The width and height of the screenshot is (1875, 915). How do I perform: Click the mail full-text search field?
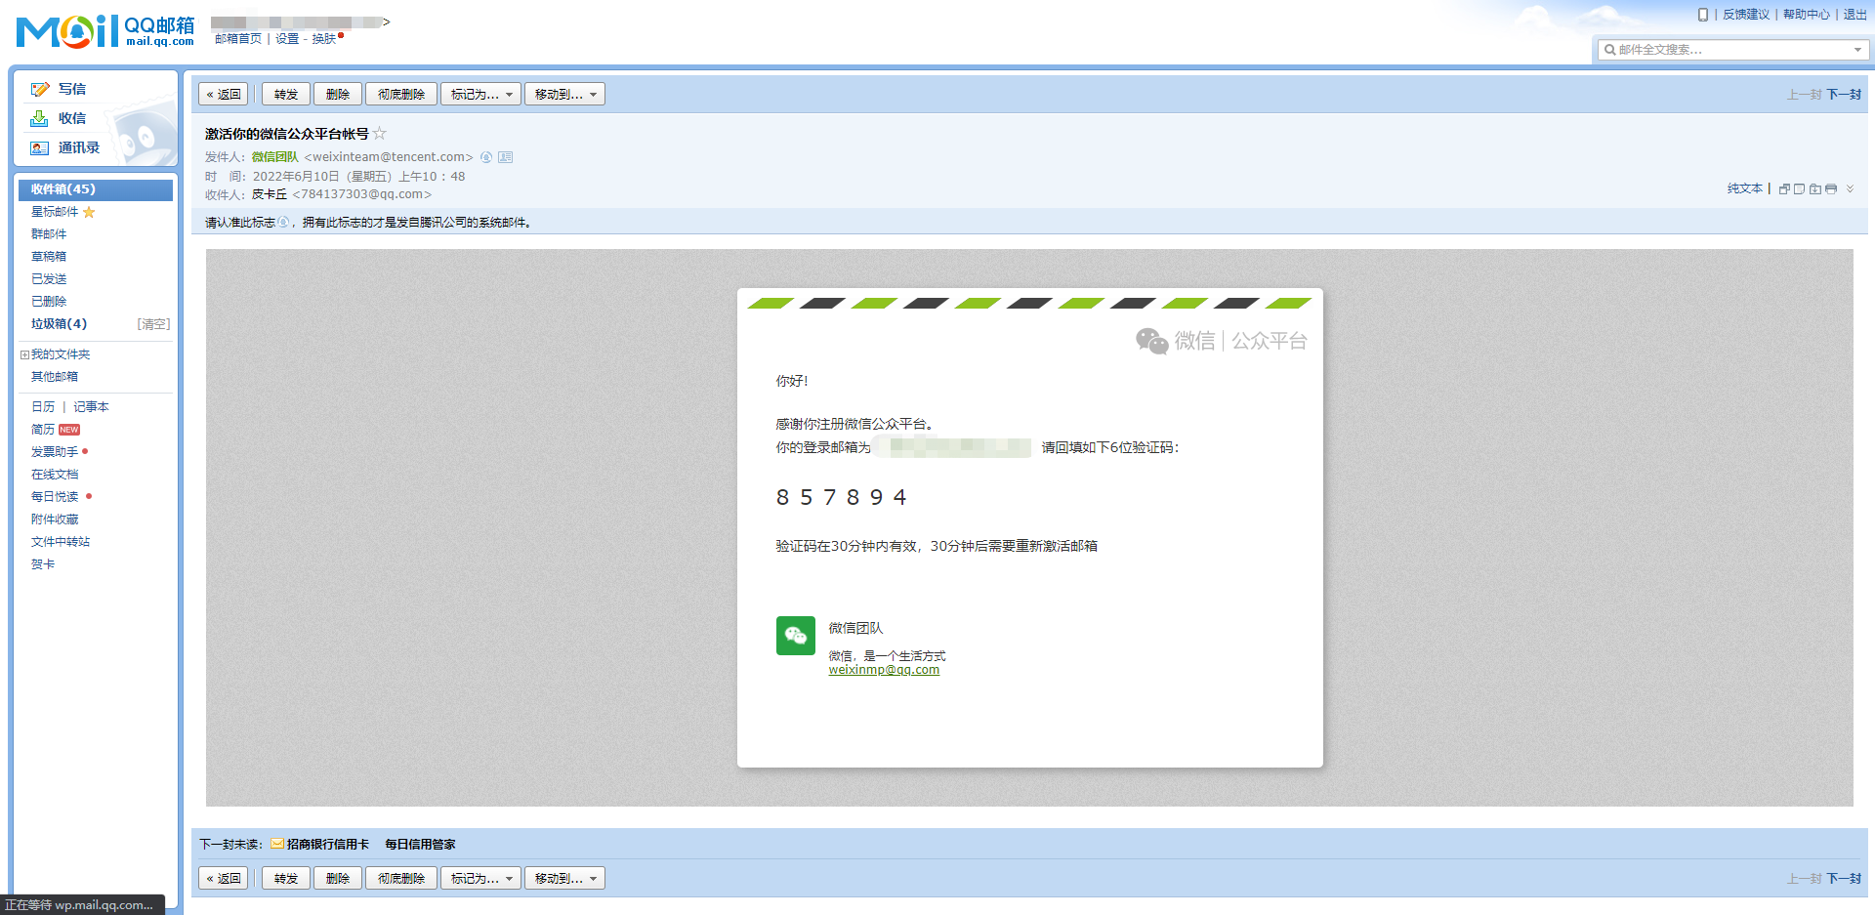pos(1732,50)
